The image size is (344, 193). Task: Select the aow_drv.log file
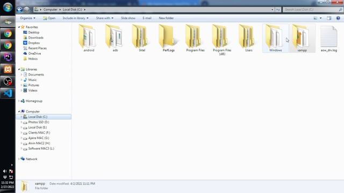(328, 39)
